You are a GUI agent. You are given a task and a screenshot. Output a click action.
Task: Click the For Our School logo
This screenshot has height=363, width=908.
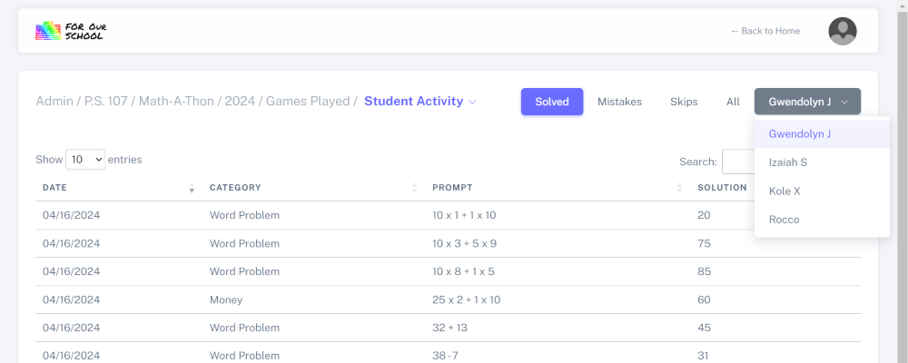click(x=72, y=31)
